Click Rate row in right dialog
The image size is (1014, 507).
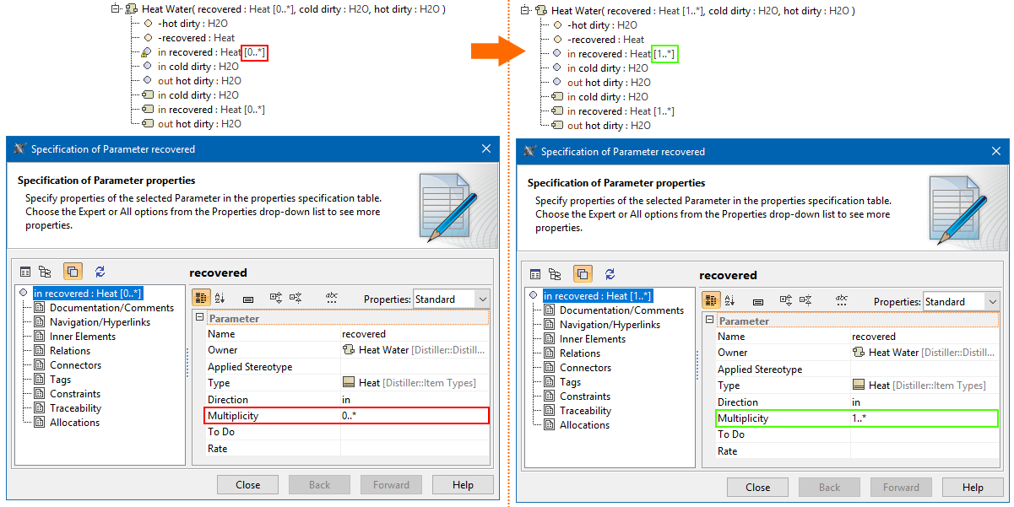(x=857, y=451)
